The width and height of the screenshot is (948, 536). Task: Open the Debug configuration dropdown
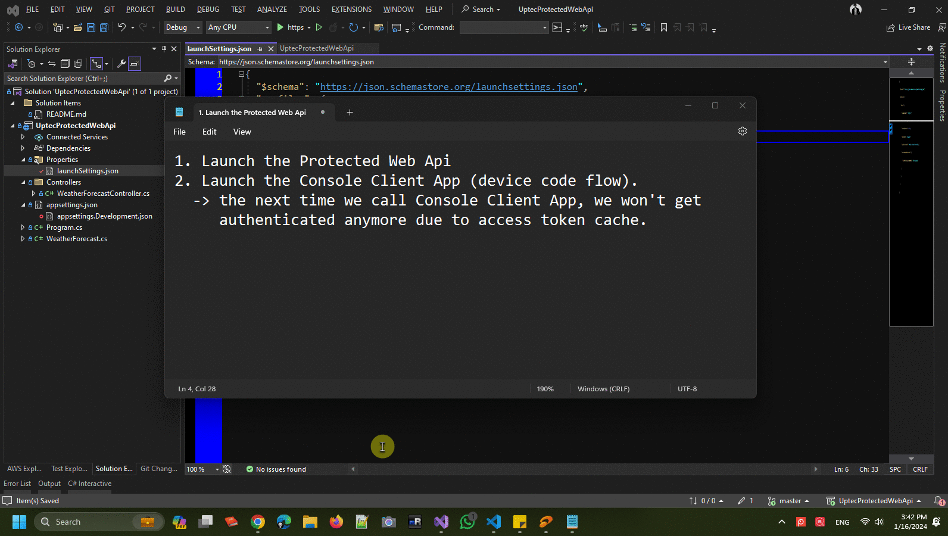pyautogui.click(x=183, y=27)
